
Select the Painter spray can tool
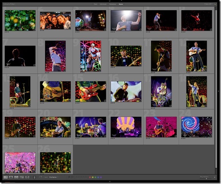[x=35, y=177]
